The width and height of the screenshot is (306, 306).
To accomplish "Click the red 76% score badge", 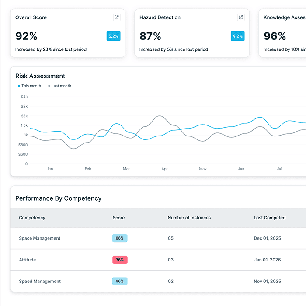I will 120,260.
